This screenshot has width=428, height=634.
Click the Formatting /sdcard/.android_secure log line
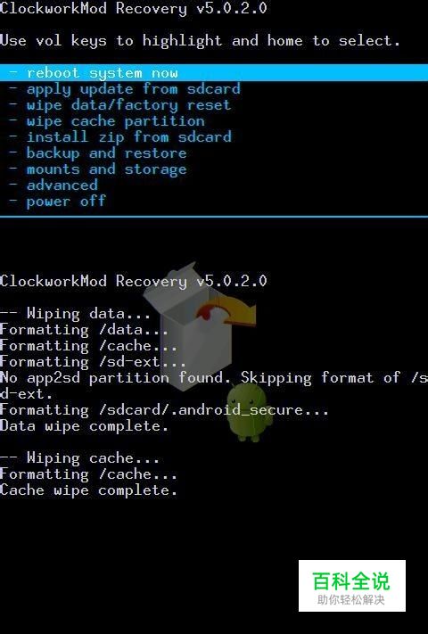[x=164, y=410]
